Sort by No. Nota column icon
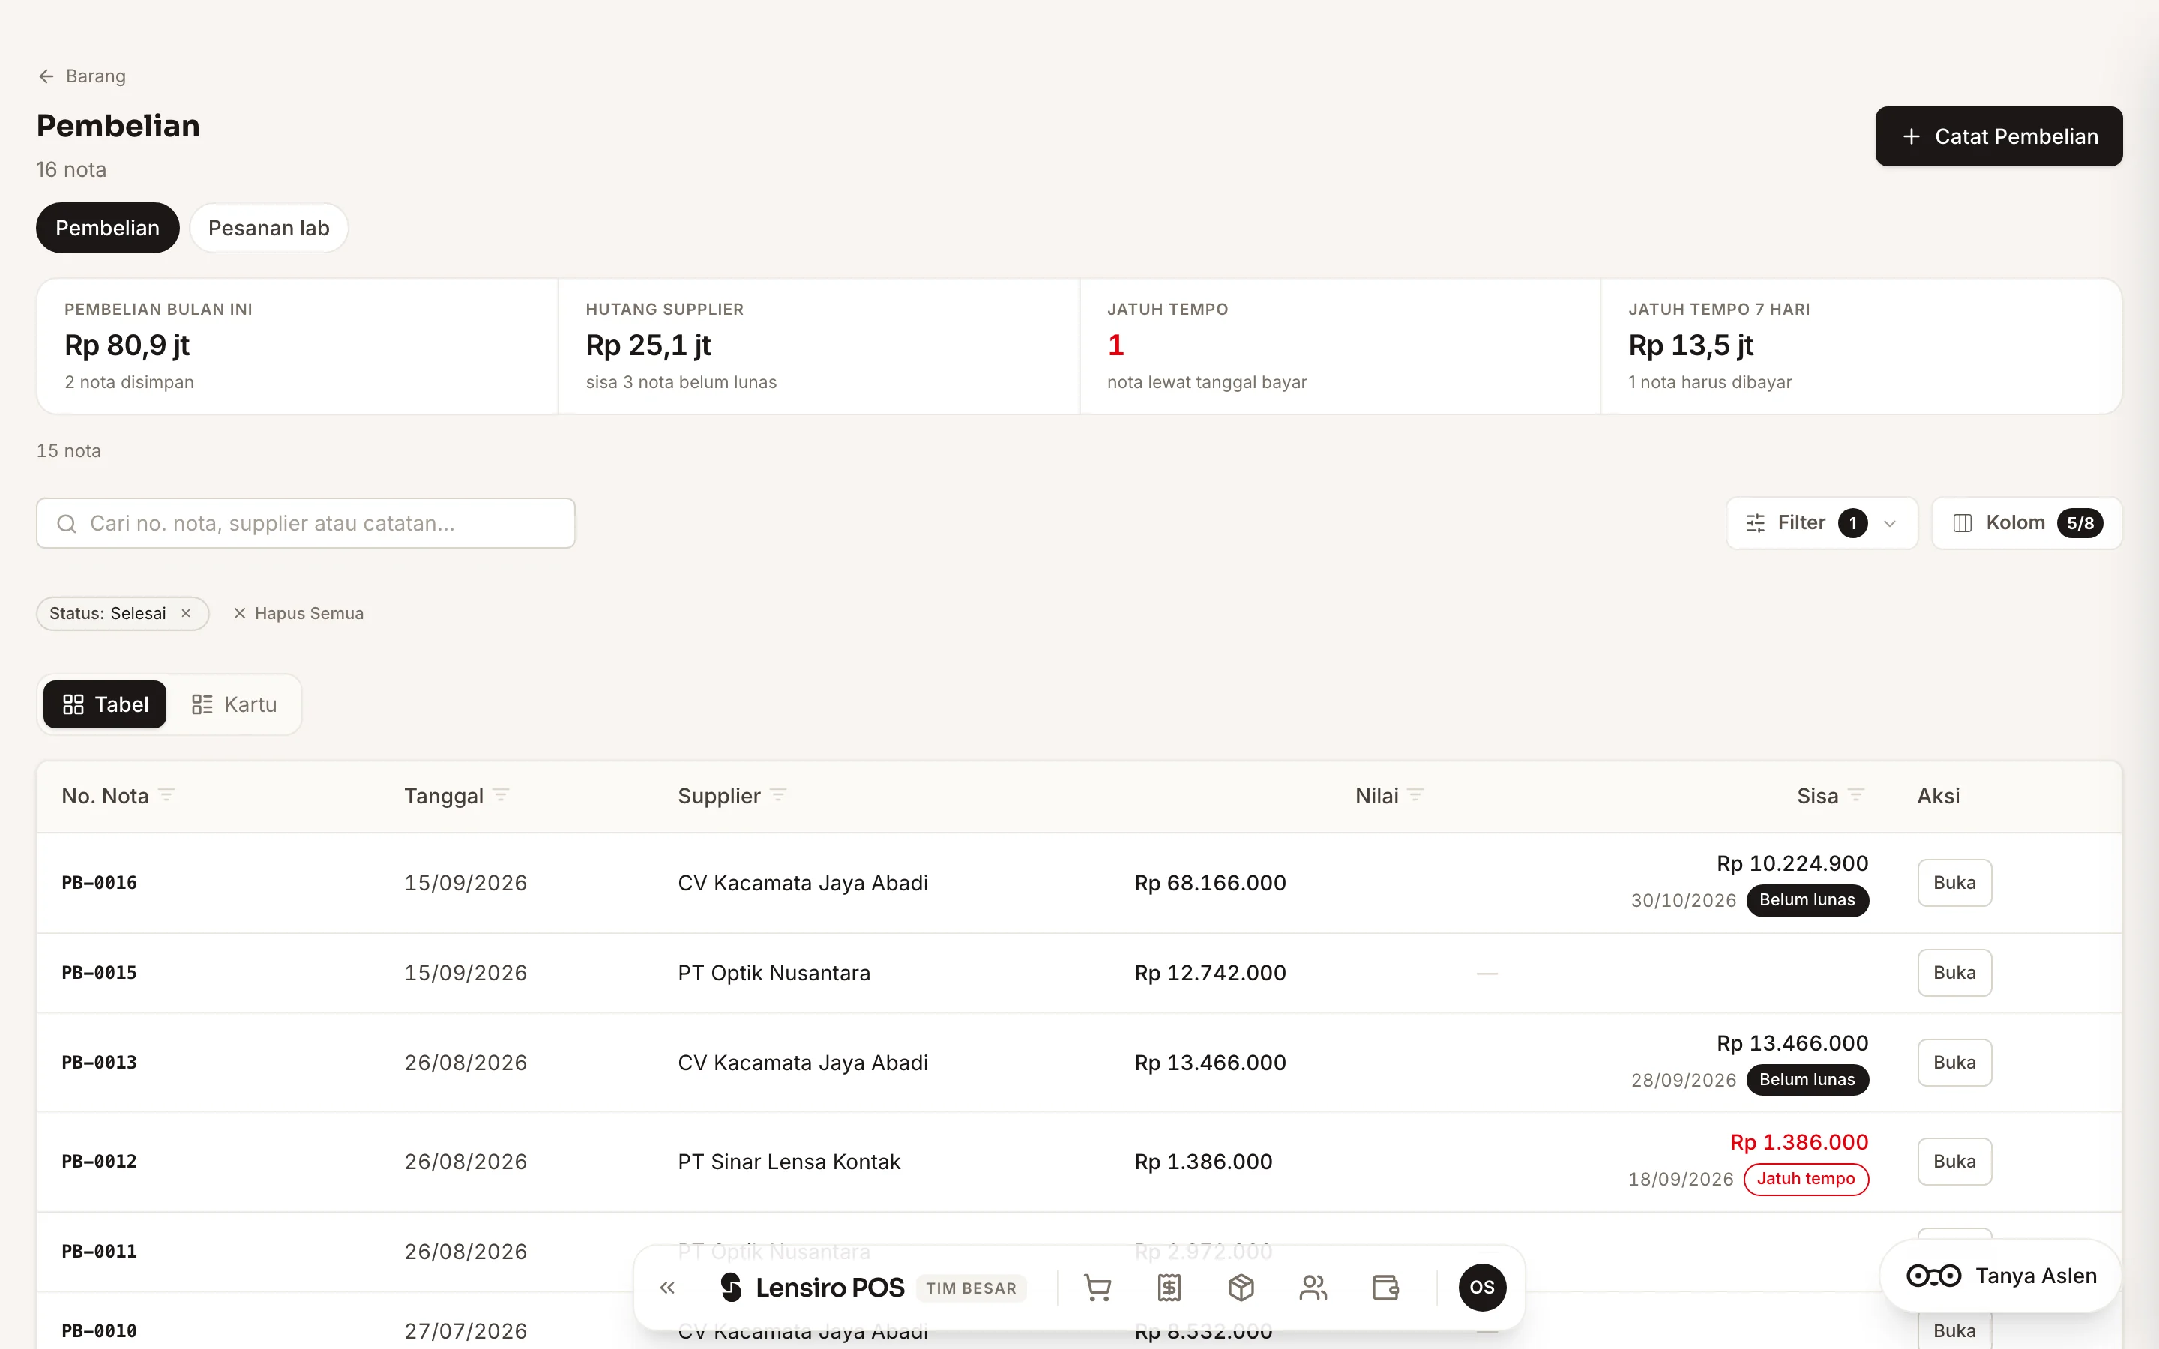Image resolution: width=2159 pixels, height=1349 pixels. [166, 795]
